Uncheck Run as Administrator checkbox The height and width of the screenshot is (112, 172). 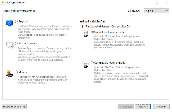(84, 27)
